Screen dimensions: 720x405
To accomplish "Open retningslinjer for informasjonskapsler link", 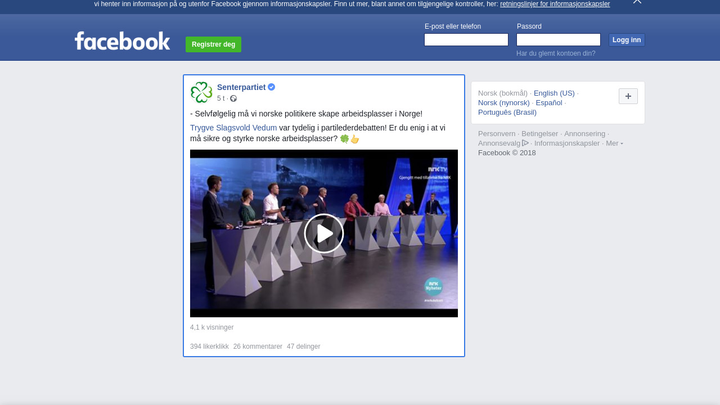I will click(555, 4).
